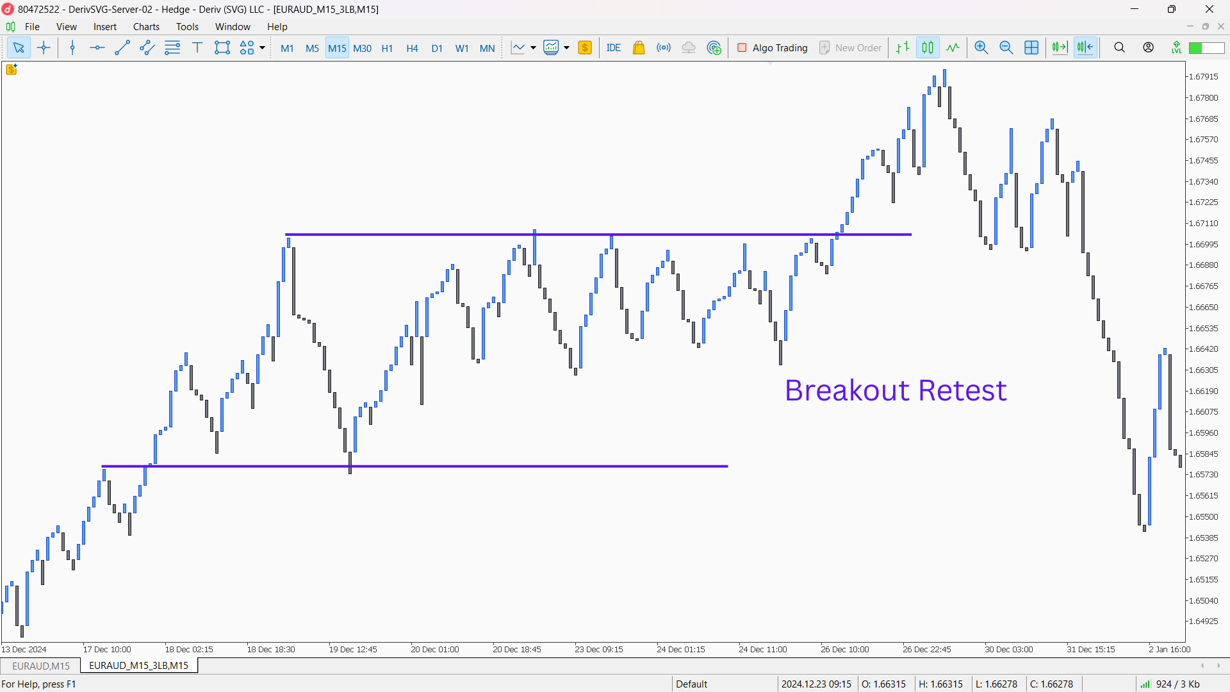Toggle chart auto scroll
Viewport: 1230px width, 692px height.
[1060, 47]
